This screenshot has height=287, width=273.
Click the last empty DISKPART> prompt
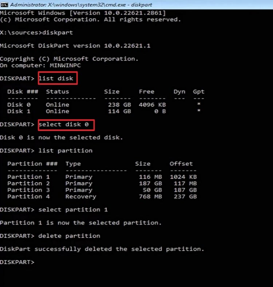point(17,262)
